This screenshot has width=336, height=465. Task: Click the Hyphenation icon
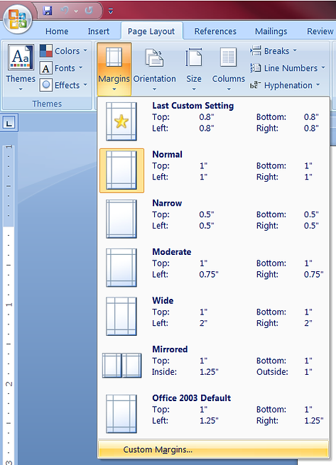click(256, 85)
